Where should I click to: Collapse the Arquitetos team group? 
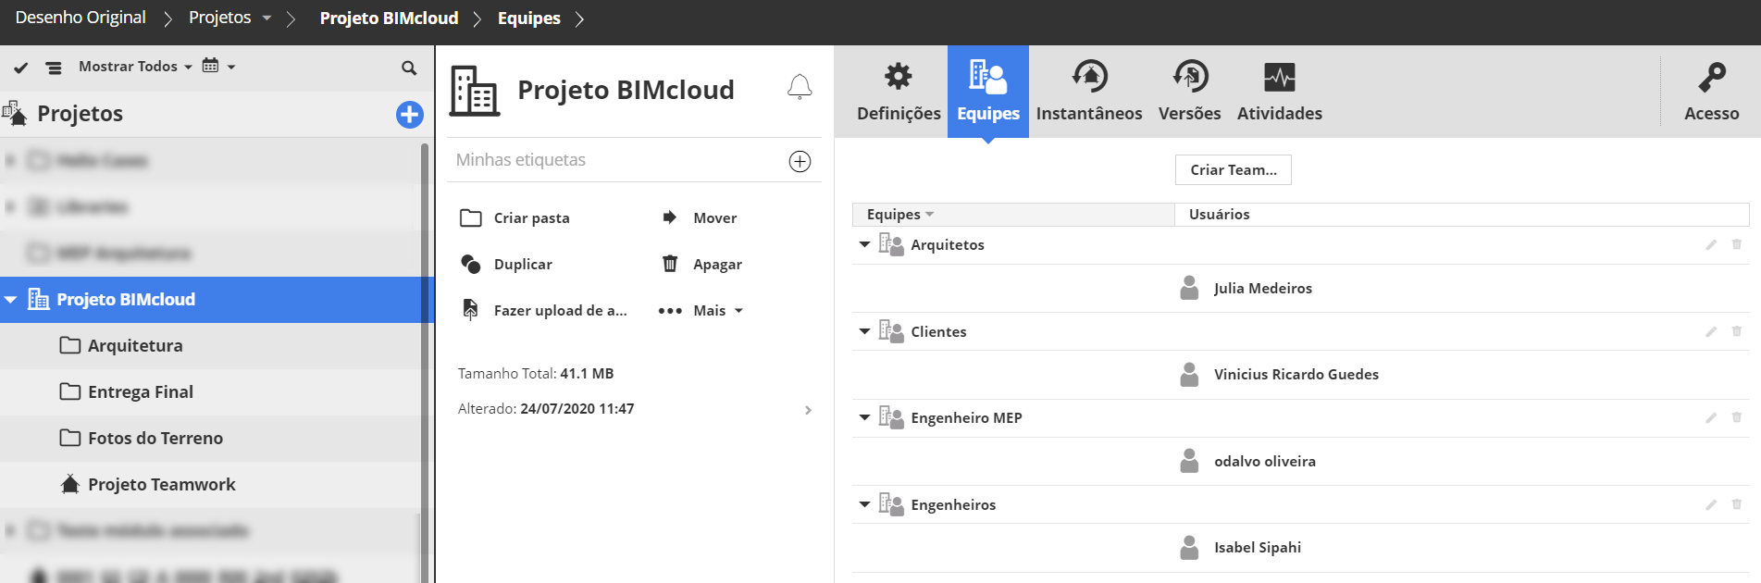864,245
